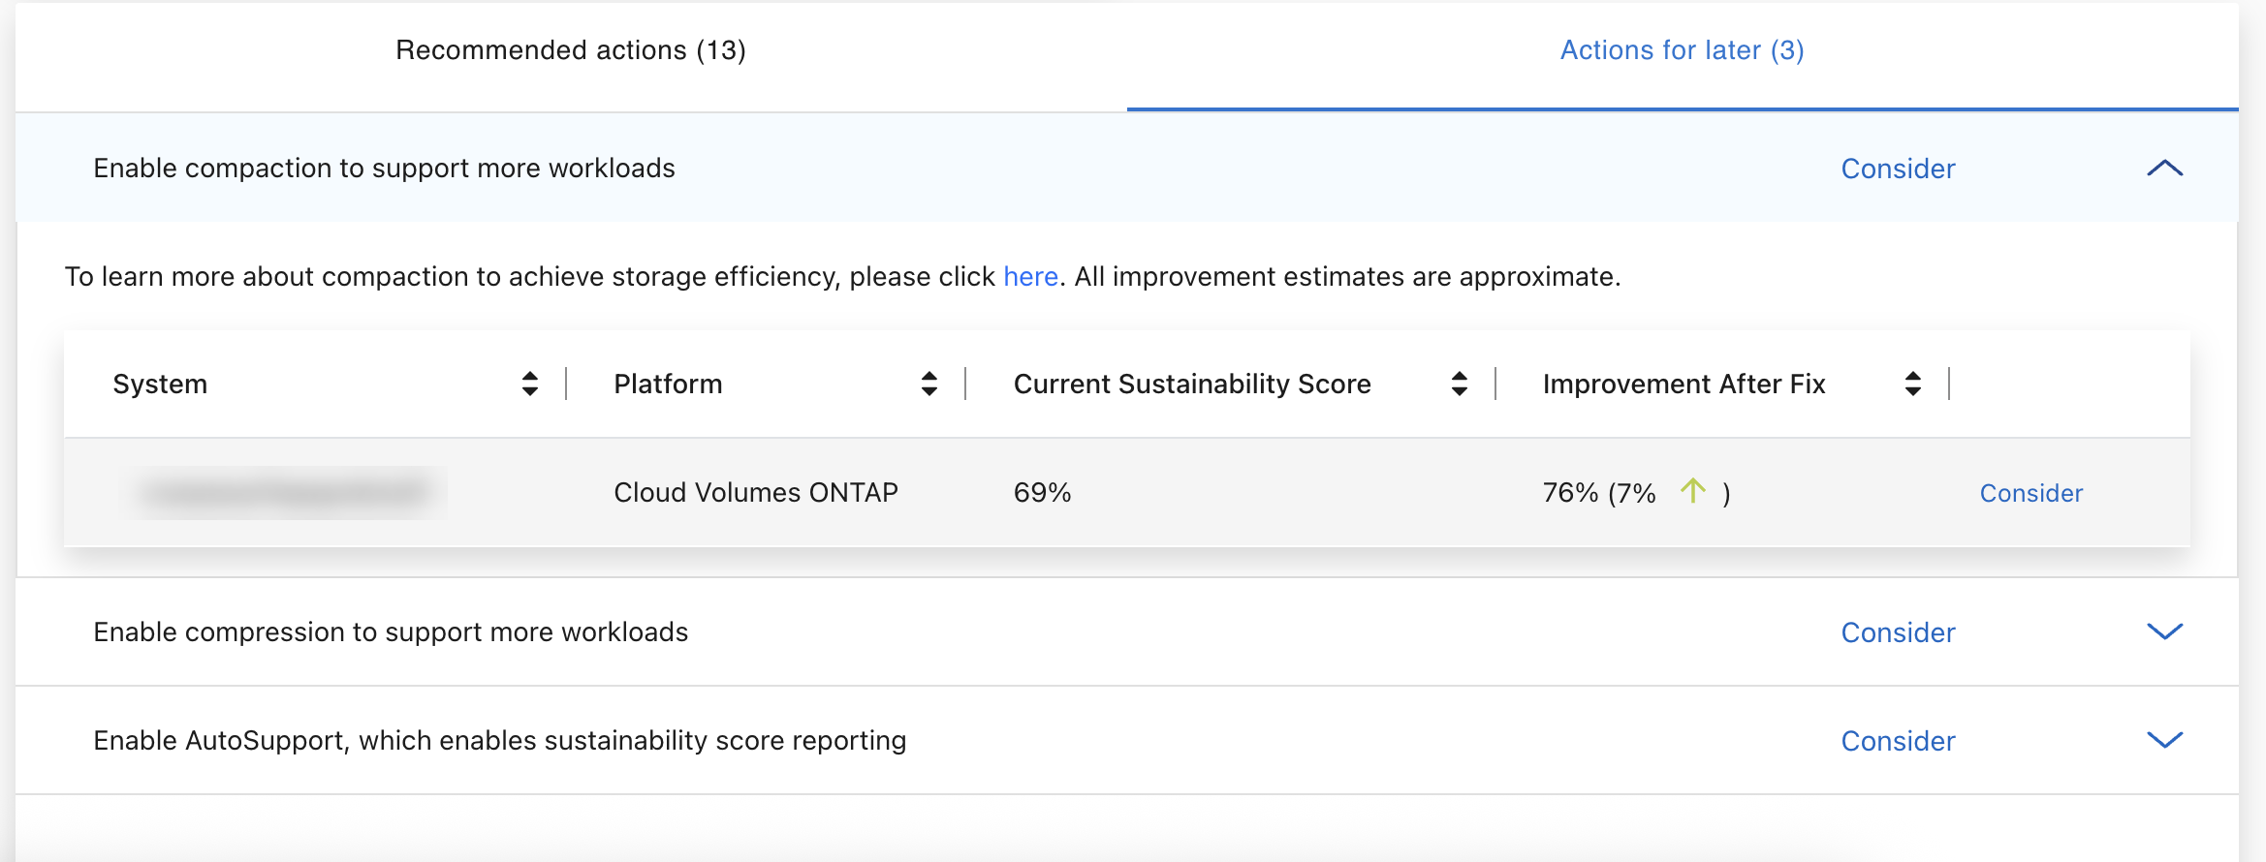Viewport: 2266px width, 862px height.
Task: Click the Cloud Volumes ONTAP platform cell
Action: [x=755, y=493]
